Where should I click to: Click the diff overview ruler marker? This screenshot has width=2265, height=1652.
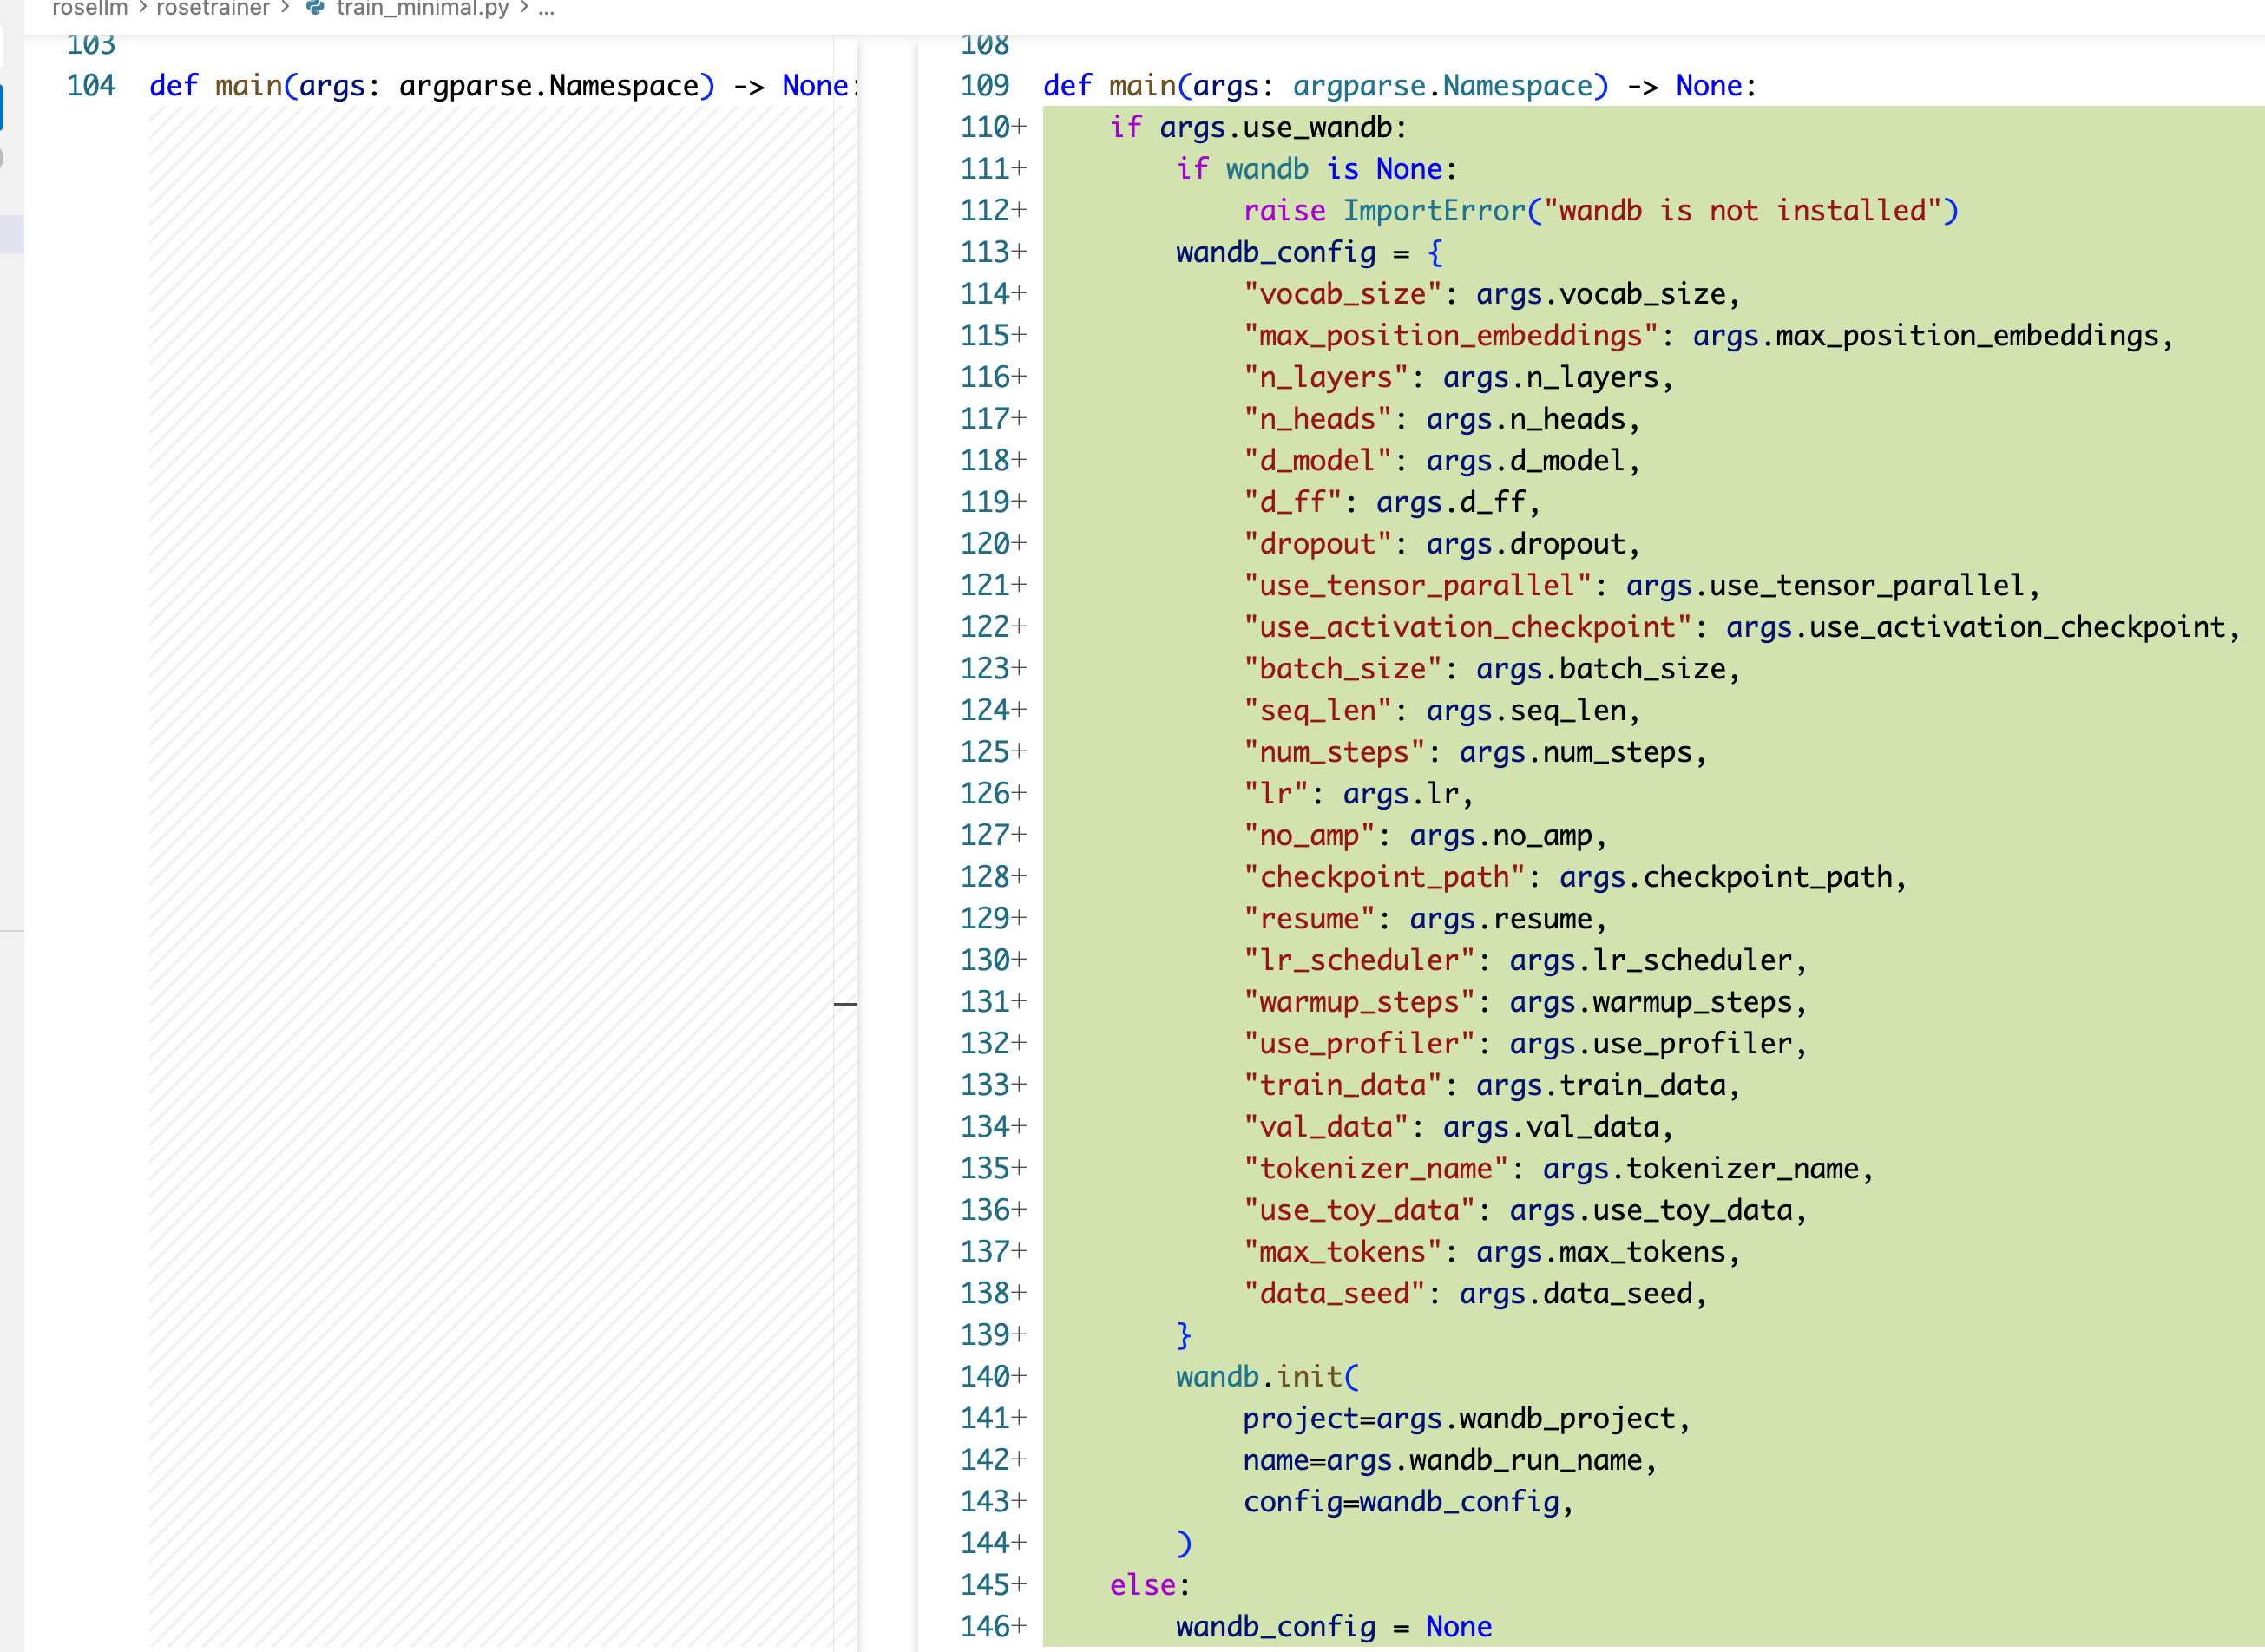click(845, 1004)
